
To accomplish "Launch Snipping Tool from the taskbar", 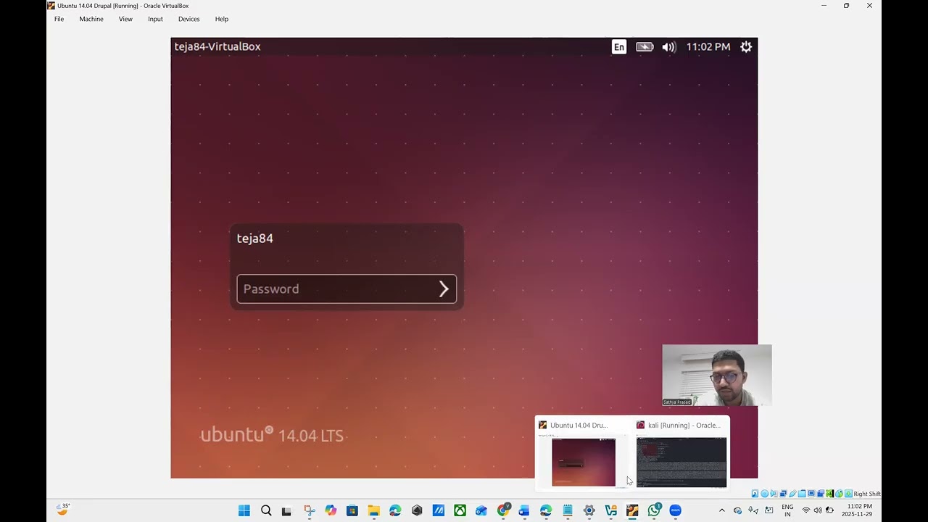I will [x=310, y=510].
